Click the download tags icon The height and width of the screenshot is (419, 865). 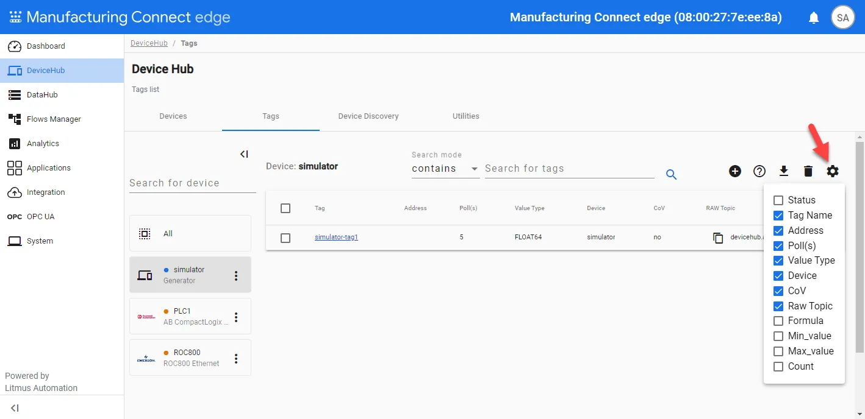(x=784, y=171)
